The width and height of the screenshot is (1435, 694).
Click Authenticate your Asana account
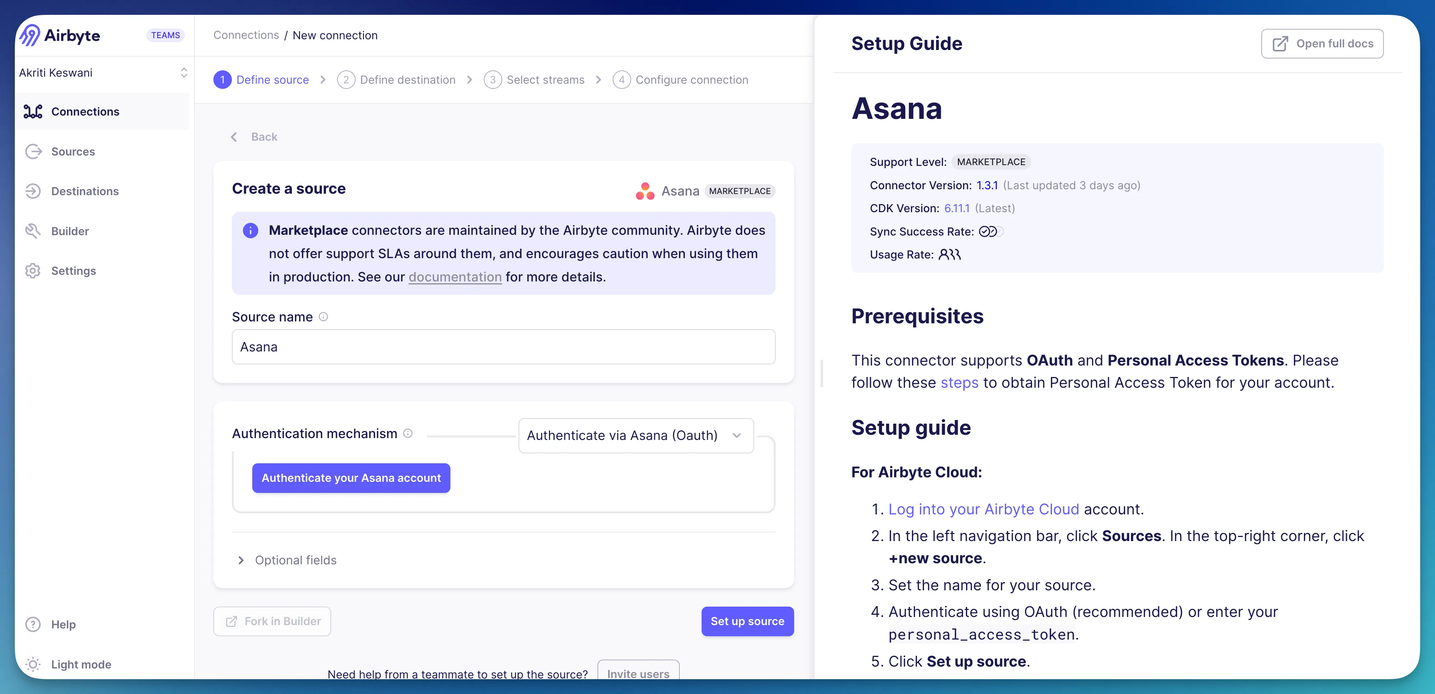point(351,478)
